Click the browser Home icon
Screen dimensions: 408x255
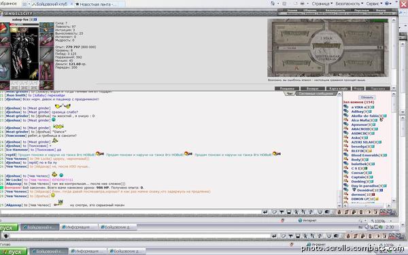pyautogui.click(x=273, y=3)
